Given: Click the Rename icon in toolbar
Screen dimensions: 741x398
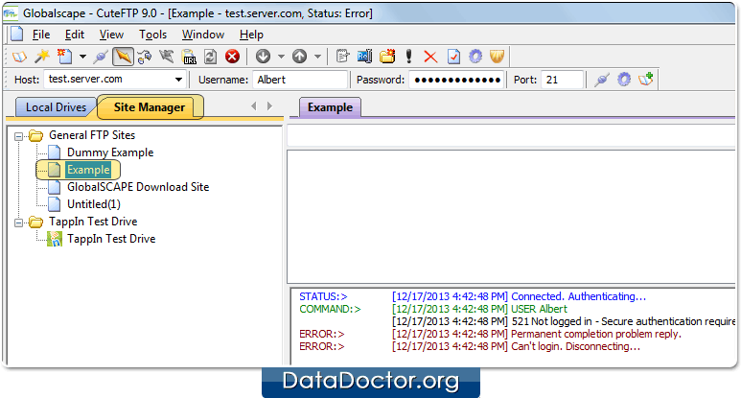Looking at the screenshot, I should pyautogui.click(x=364, y=57).
